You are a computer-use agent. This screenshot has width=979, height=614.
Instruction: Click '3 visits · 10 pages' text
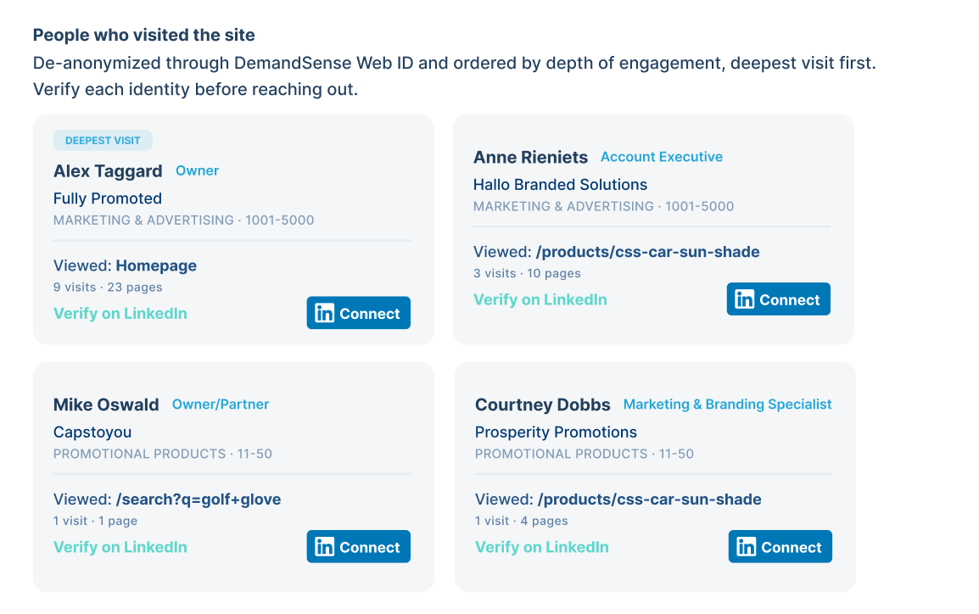click(527, 273)
